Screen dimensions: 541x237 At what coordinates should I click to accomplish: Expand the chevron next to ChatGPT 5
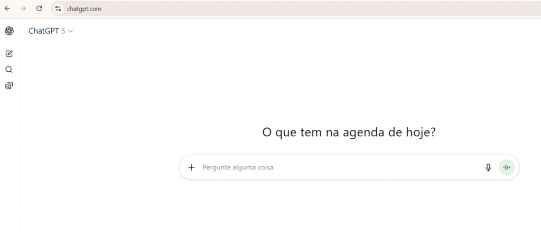pyautogui.click(x=71, y=31)
